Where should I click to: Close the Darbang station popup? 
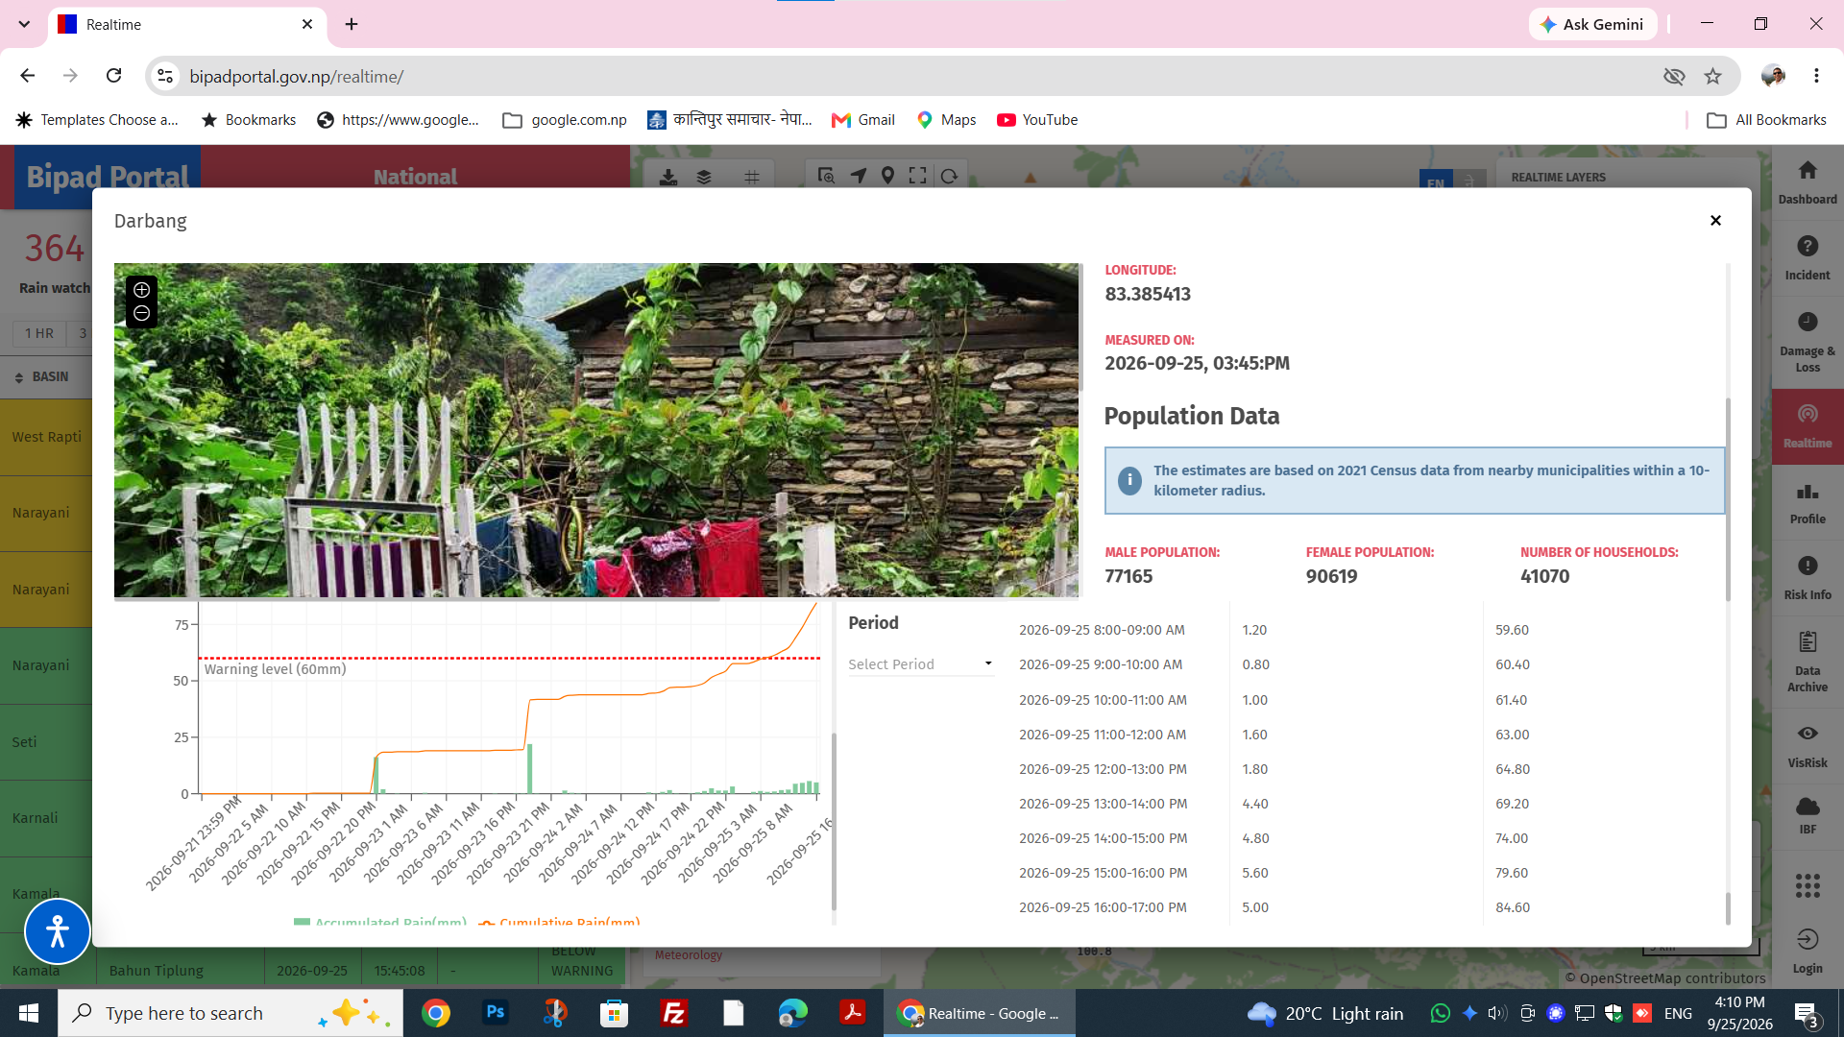coord(1715,221)
